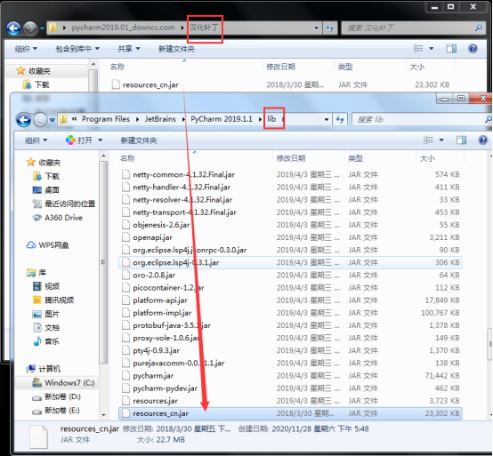493x456 pixels.
Task: Select WPS网盘 cloud icon in sidebar
Action: [31, 245]
